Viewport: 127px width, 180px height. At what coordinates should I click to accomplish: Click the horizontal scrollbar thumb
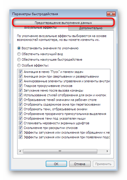[x=60, y=151]
